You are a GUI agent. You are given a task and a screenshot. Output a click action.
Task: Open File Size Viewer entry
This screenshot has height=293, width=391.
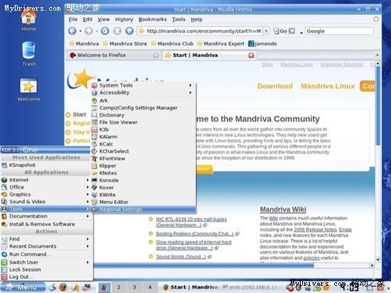(143, 122)
